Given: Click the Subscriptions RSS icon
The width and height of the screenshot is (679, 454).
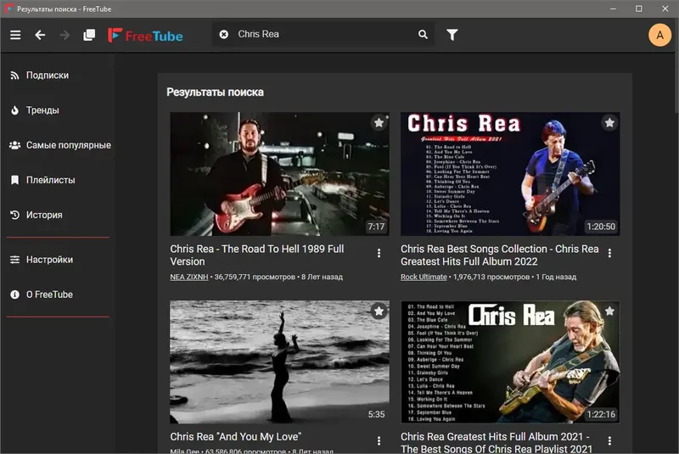Looking at the screenshot, I should coord(14,76).
